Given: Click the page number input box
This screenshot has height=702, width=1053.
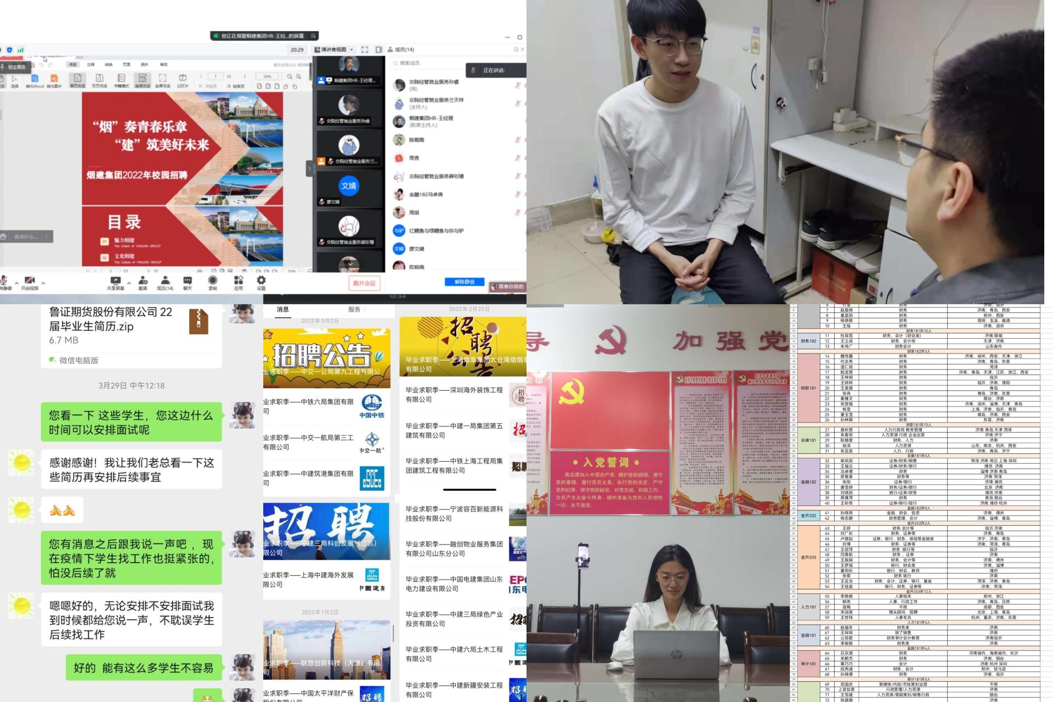Looking at the screenshot, I should 215,76.
